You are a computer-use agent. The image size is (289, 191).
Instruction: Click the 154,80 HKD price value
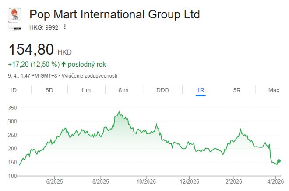tap(31, 48)
